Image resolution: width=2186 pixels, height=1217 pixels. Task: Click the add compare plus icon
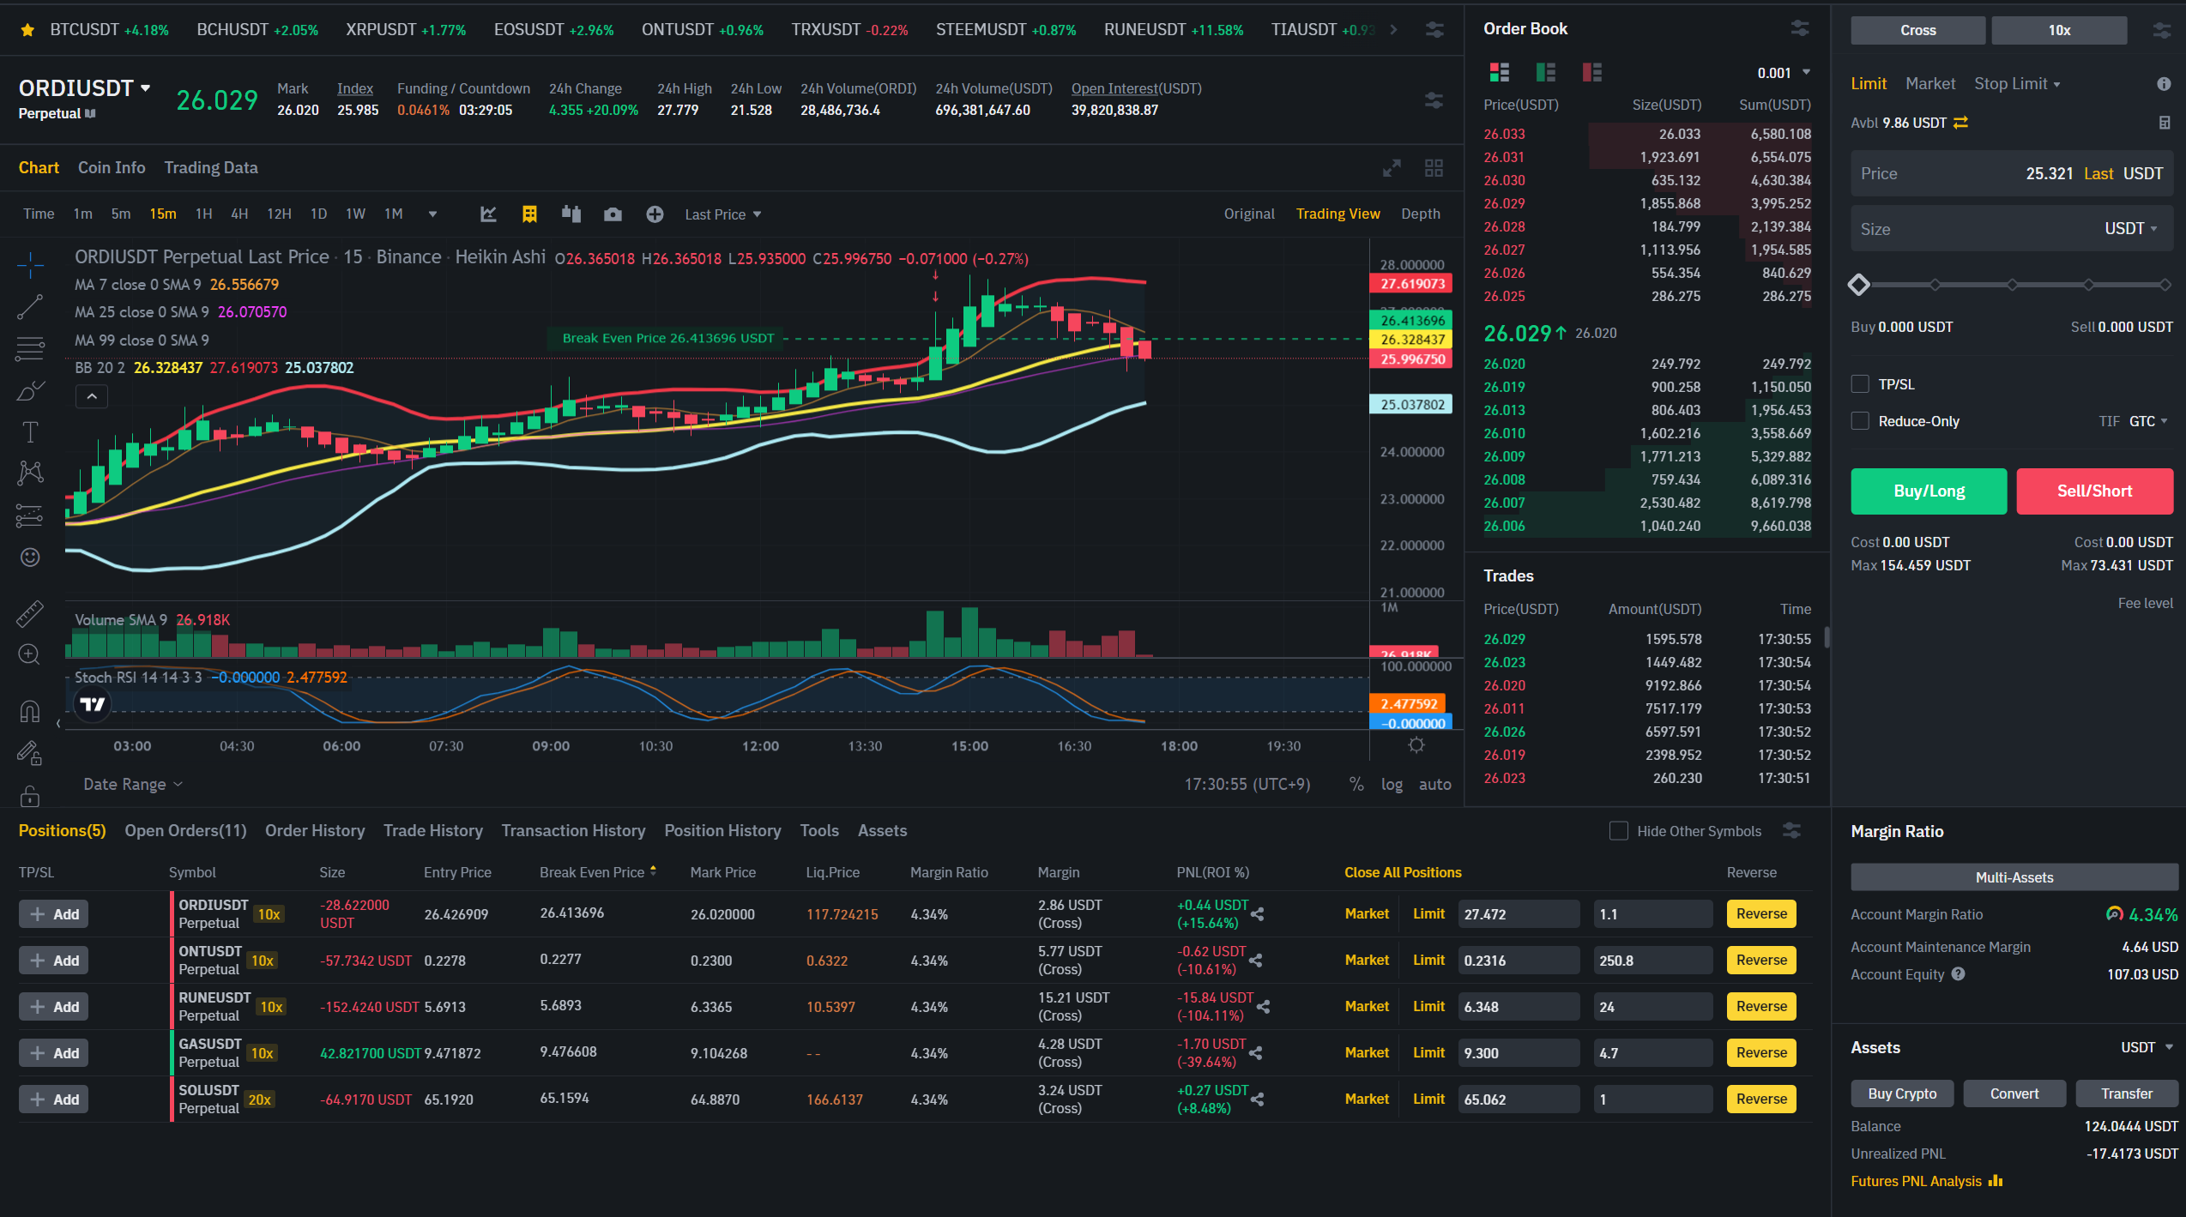[x=655, y=214]
